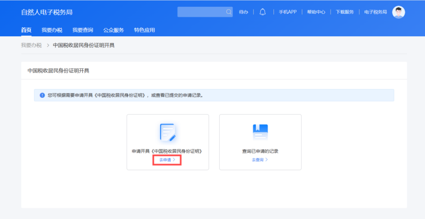This screenshot has width=425, height=219.
Task: Select the 公众服务 menu item
Action: point(113,30)
